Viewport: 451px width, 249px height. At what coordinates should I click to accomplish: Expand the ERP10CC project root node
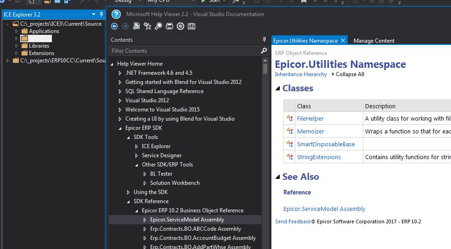click(x=8, y=61)
